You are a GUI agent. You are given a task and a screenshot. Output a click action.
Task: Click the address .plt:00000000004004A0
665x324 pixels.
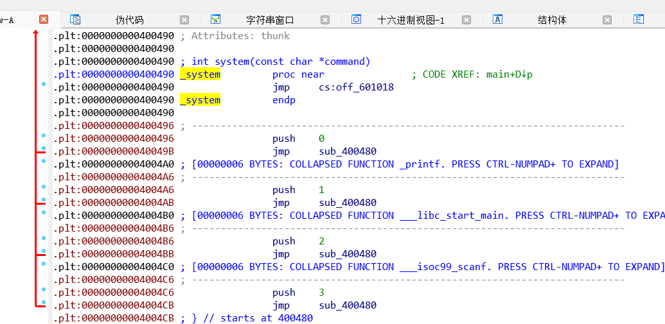(x=114, y=164)
